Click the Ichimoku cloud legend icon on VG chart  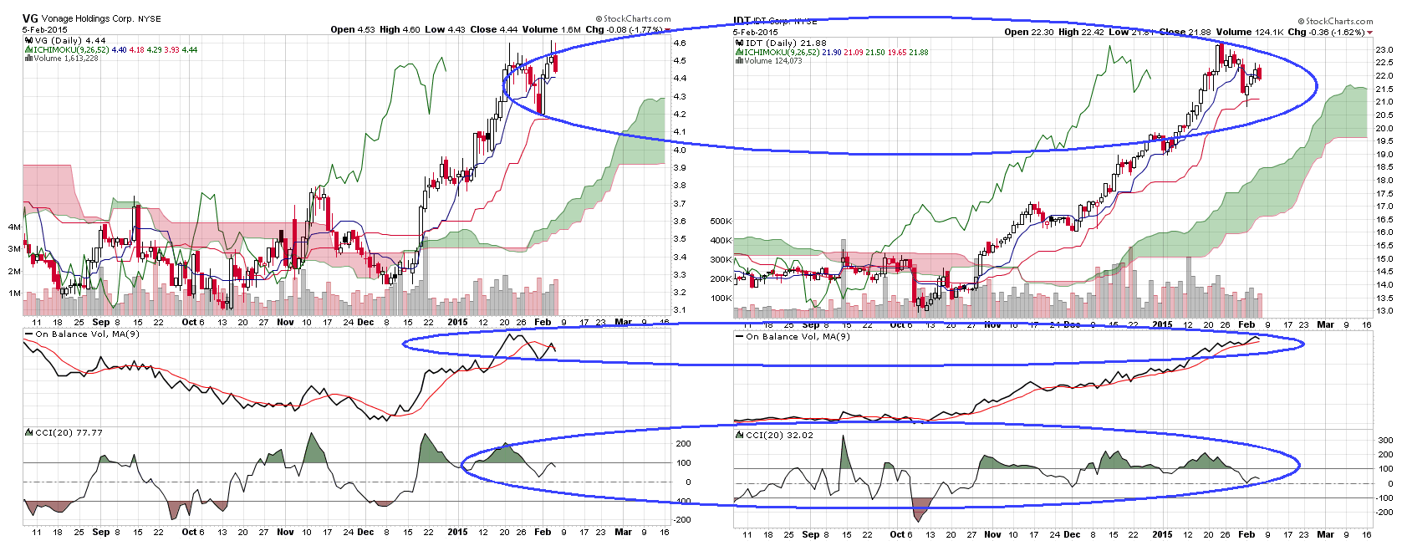click(x=28, y=49)
